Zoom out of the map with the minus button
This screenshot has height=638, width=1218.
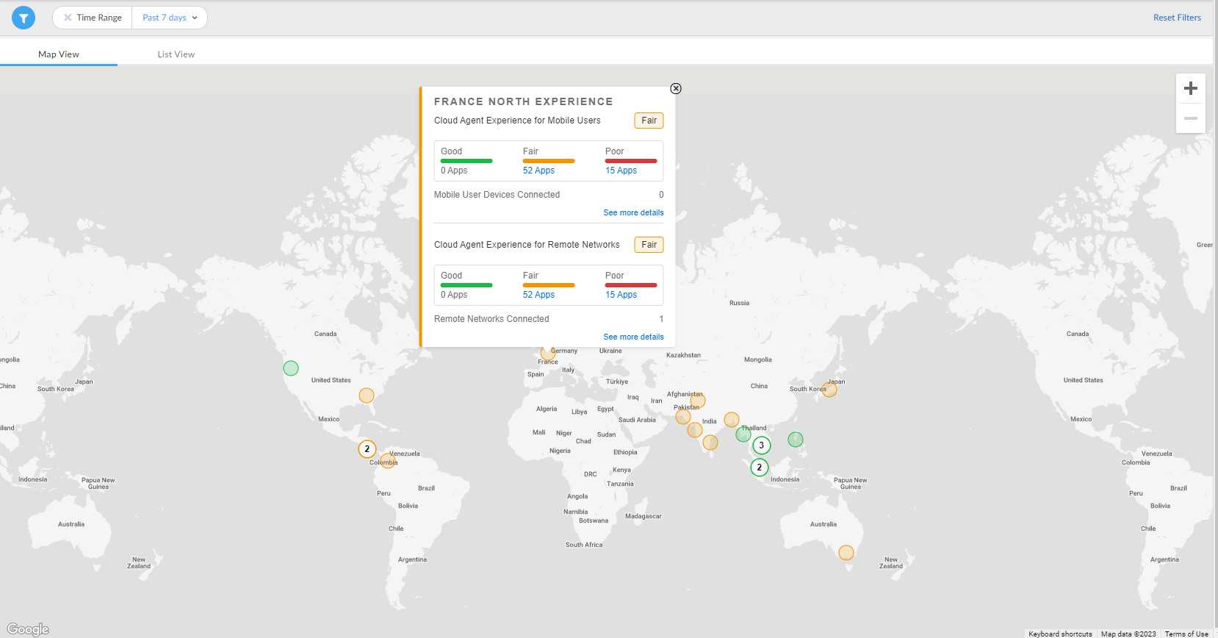coord(1190,118)
